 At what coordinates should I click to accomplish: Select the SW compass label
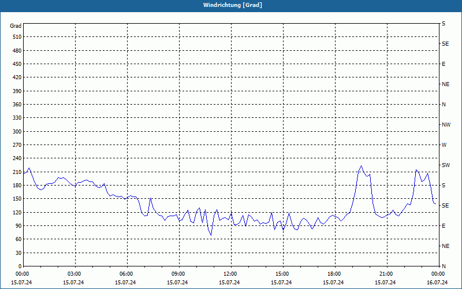tap(446, 165)
